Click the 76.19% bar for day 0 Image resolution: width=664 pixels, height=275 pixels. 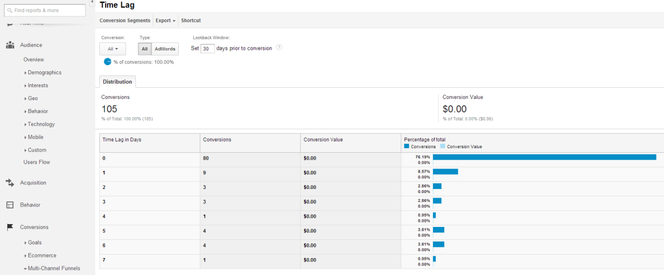click(545, 157)
